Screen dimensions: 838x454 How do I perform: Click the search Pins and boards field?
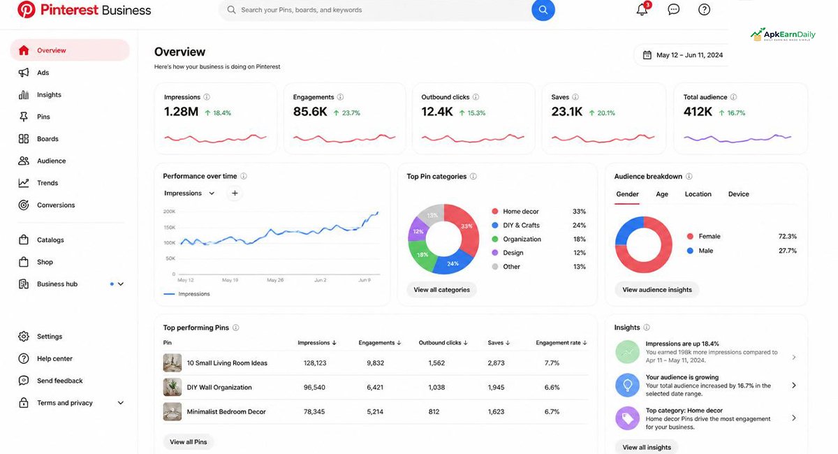tap(375, 10)
